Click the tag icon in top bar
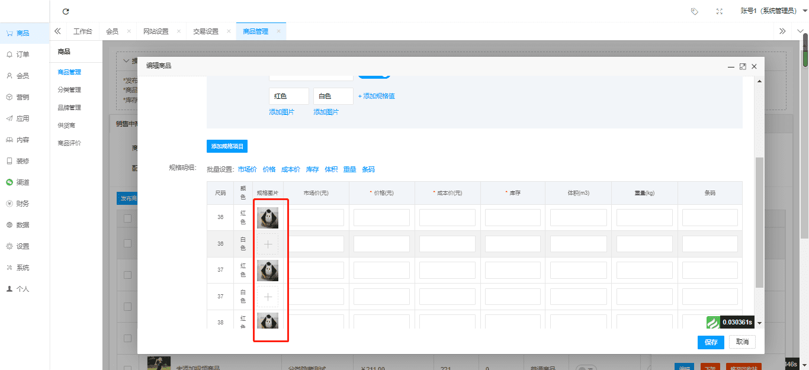The height and width of the screenshot is (370, 809). (x=695, y=11)
